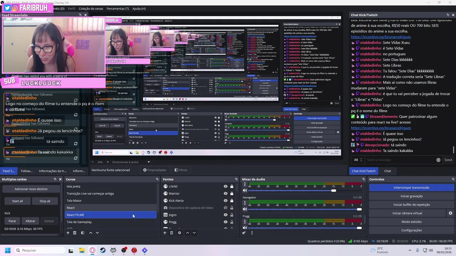Float the Cenas dock with its pop-out icon
Image resolution: width=456 pixels, height=256 pixels.
point(157,179)
